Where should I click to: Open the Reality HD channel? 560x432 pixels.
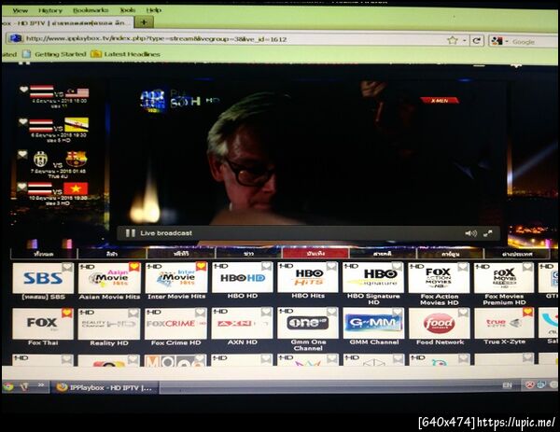(109, 324)
